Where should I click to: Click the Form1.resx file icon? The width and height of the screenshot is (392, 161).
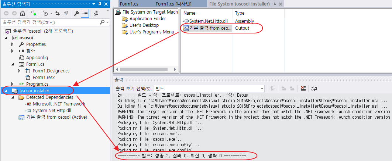coord(28,78)
